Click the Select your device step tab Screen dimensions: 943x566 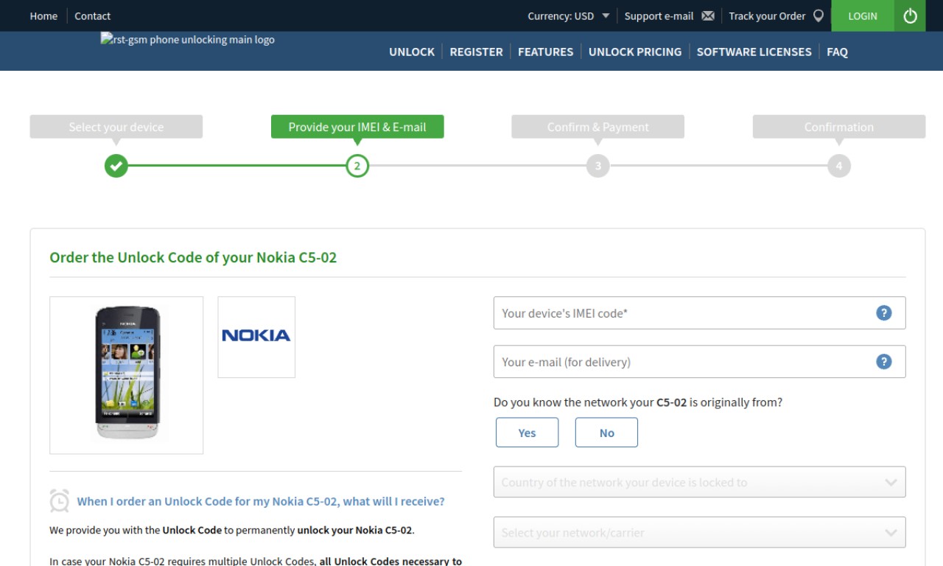(x=116, y=127)
